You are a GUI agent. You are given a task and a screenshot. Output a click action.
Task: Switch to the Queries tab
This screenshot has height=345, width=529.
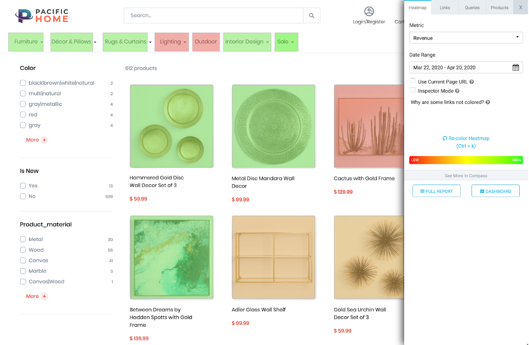[472, 8]
